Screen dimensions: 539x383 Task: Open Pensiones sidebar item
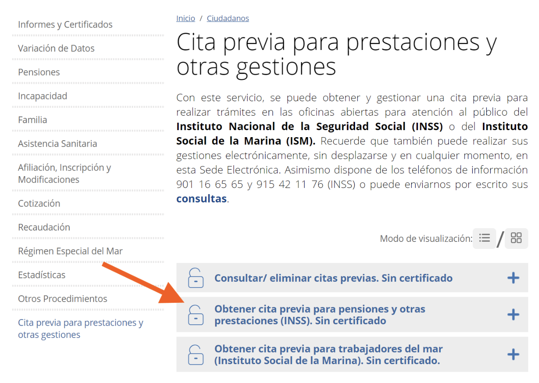pos(39,72)
